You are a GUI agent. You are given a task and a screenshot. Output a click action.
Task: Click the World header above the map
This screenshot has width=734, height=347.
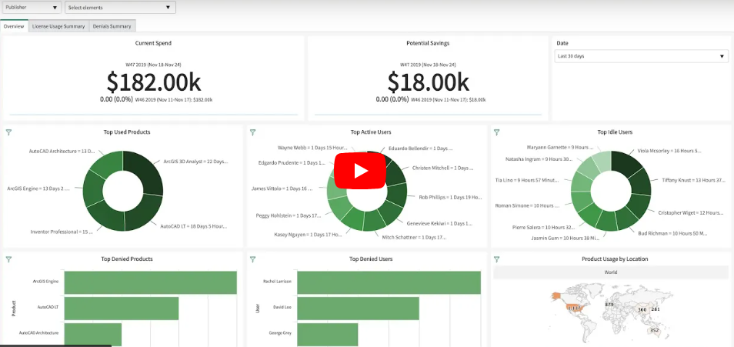610,272
